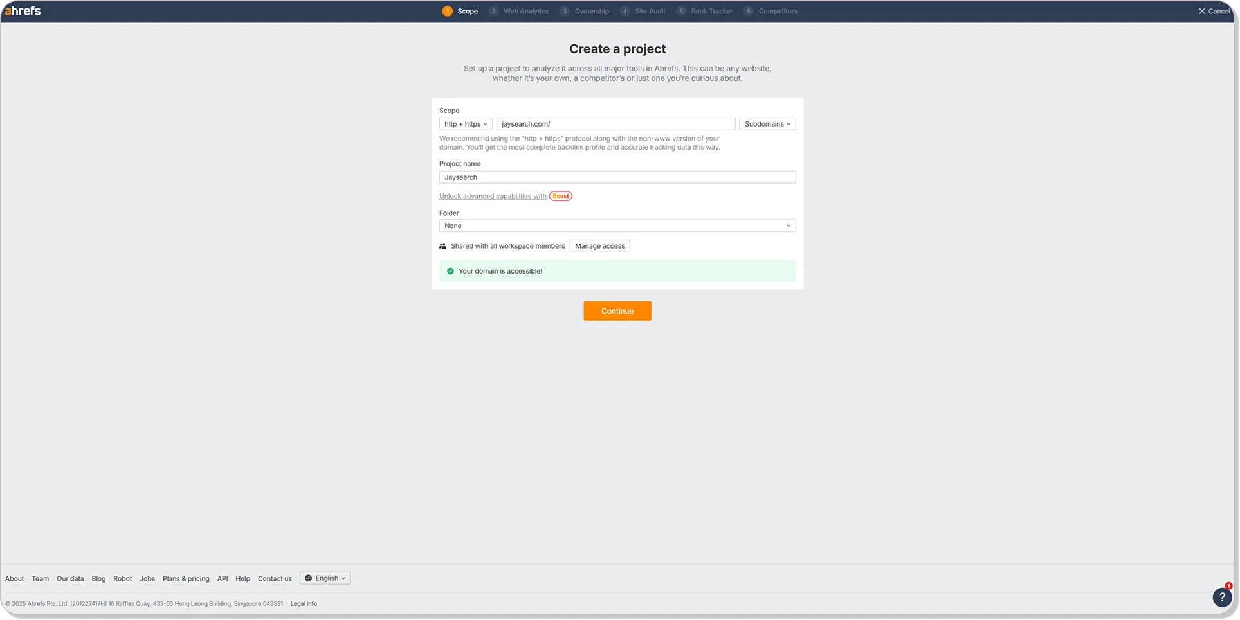The image size is (1240, 620).
Task: Click the Manage access button
Action: (599, 246)
